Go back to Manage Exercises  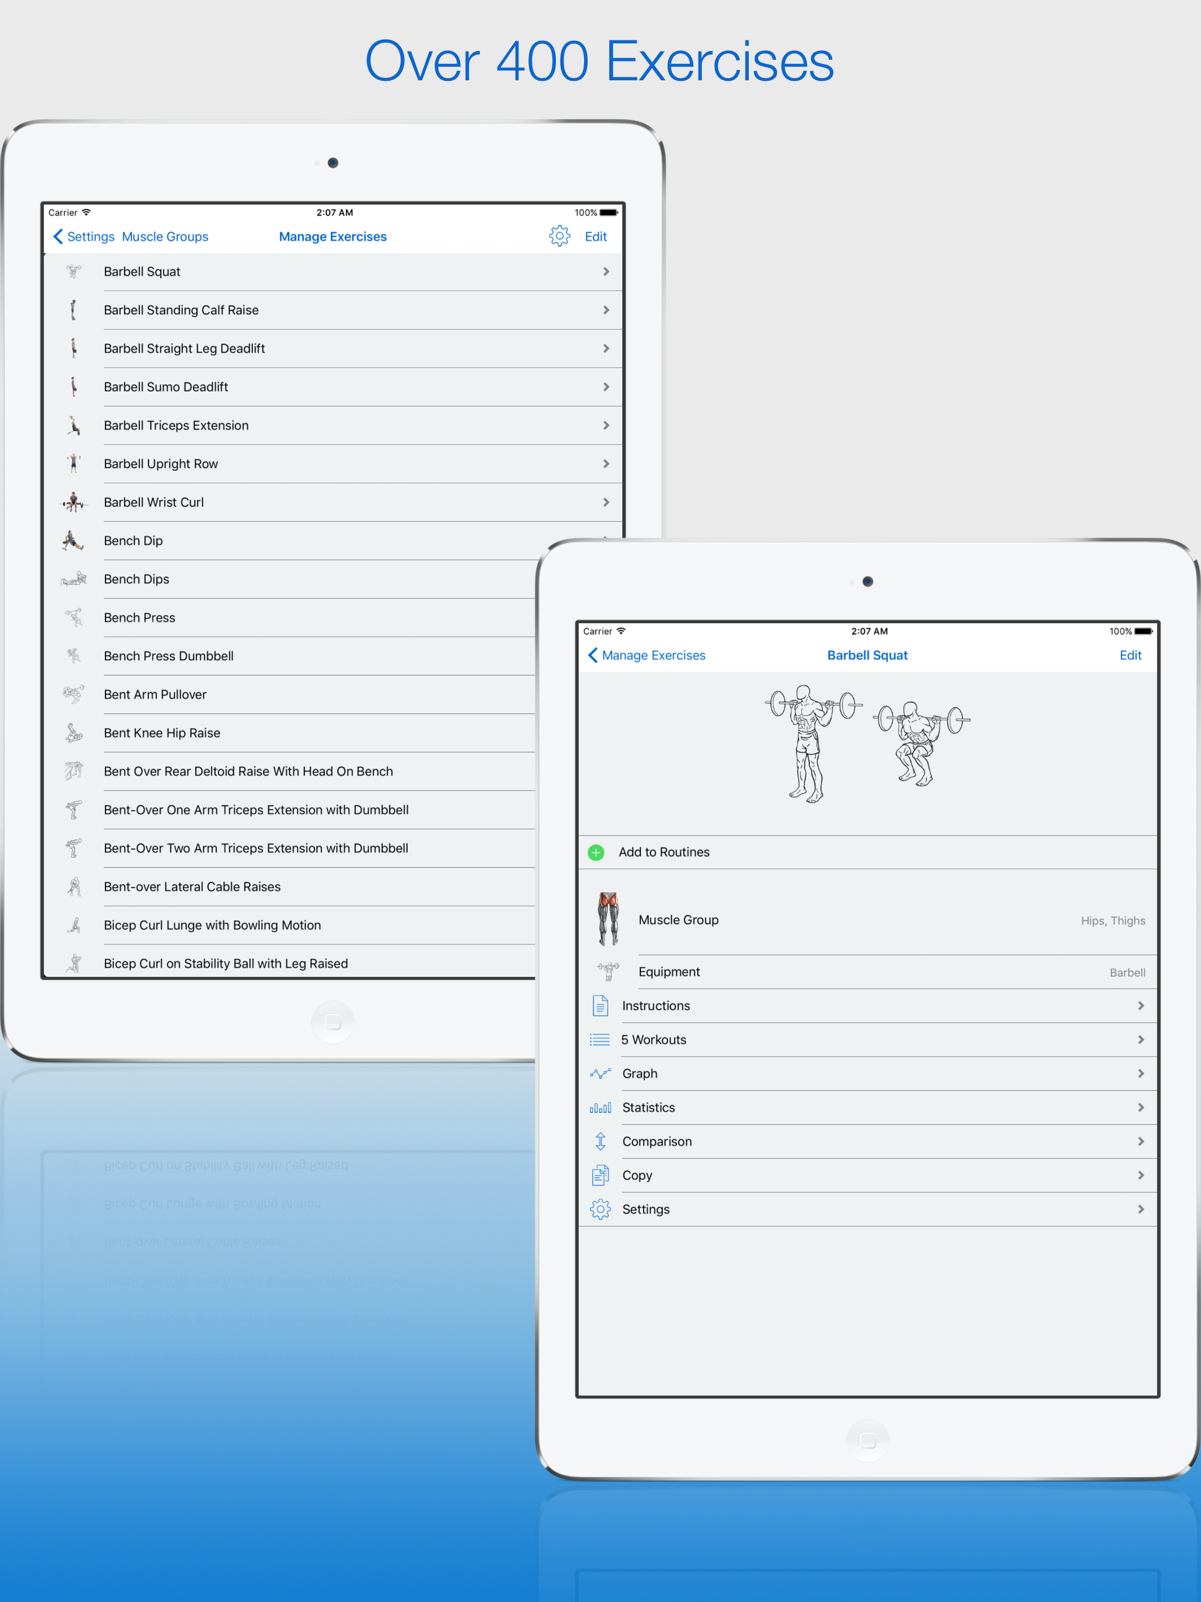click(x=646, y=655)
